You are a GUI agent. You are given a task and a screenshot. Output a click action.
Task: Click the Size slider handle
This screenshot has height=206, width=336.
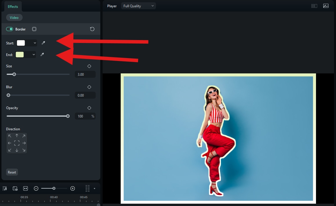click(x=14, y=74)
